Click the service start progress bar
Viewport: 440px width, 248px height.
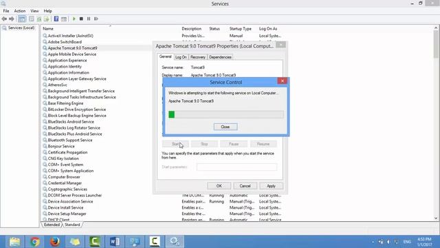[226, 114]
